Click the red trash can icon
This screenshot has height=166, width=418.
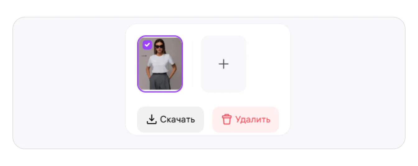point(227,119)
